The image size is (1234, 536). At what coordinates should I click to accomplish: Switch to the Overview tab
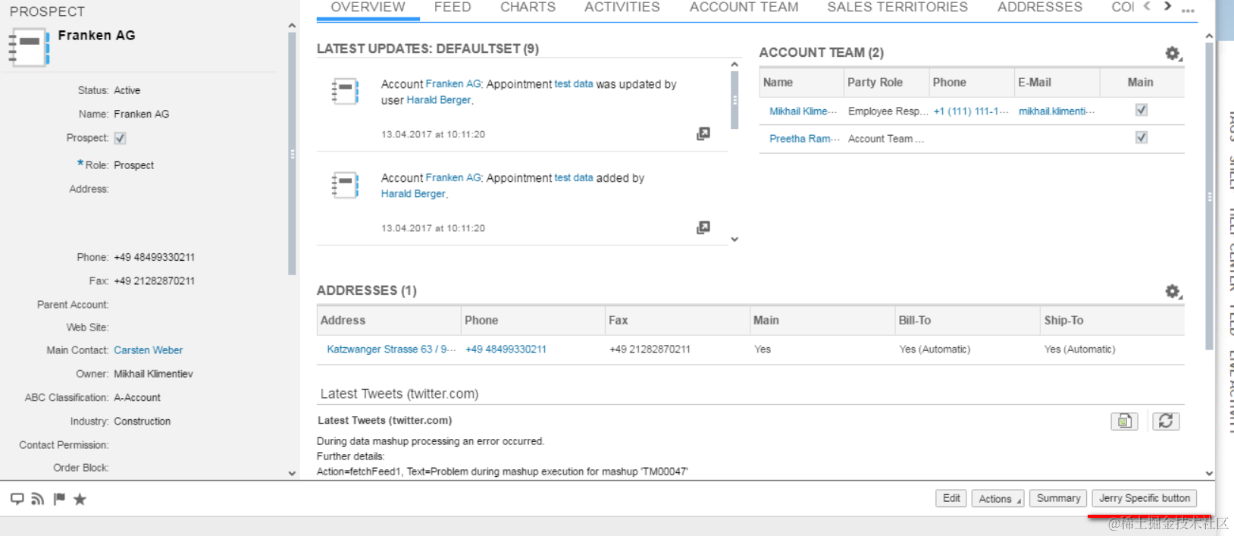pos(368,7)
